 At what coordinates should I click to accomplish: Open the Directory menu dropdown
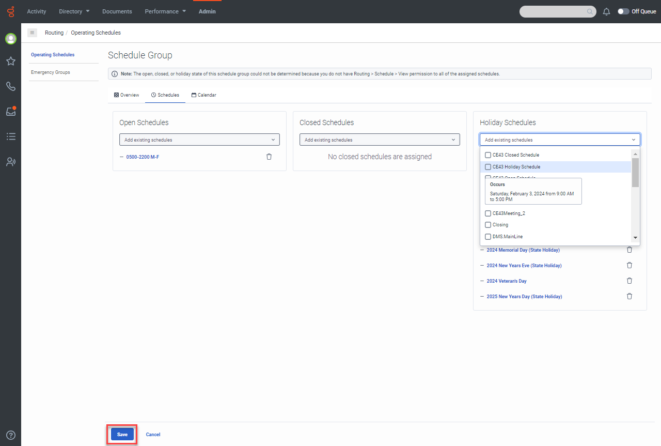tap(74, 11)
